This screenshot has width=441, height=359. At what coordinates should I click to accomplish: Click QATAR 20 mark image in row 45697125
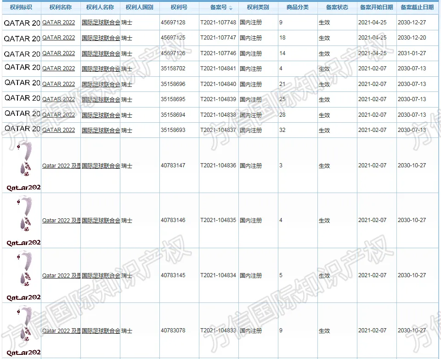pos(22,39)
